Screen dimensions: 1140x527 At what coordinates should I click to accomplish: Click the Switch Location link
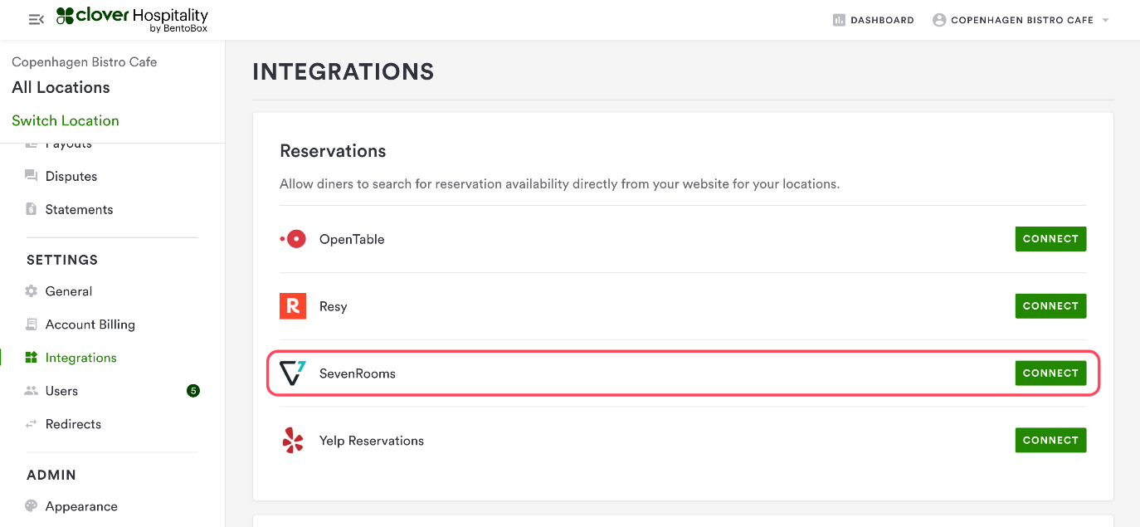[66, 120]
